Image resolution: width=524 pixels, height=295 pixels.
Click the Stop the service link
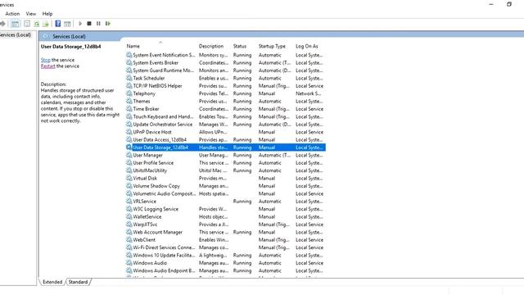46,60
